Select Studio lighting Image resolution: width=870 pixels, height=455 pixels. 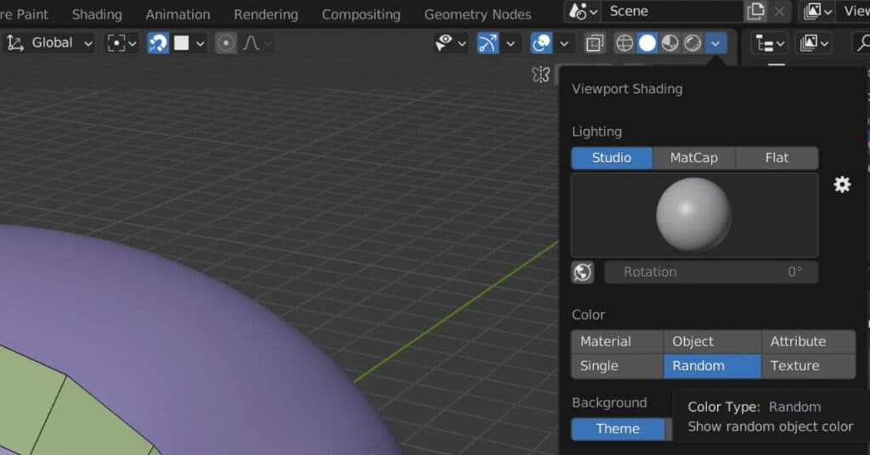point(612,158)
